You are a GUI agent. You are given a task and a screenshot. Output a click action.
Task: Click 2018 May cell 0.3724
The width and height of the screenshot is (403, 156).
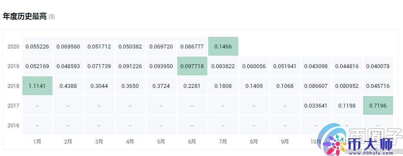161,86
